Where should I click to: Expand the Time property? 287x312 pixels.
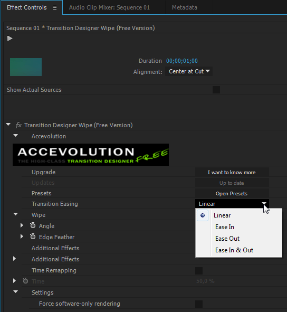[14, 281]
